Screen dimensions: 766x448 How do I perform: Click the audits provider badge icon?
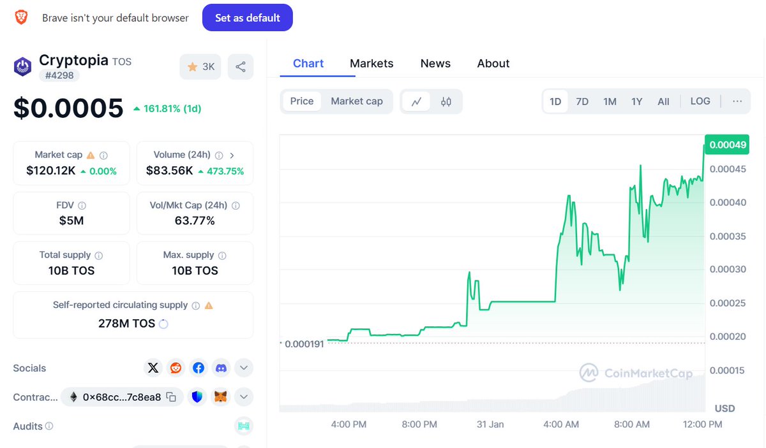coord(244,426)
